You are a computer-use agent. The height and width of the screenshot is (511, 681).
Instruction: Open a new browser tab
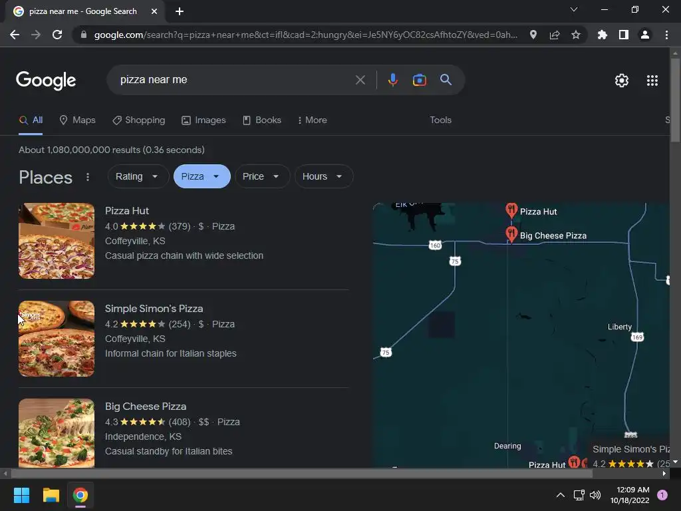coord(180,11)
